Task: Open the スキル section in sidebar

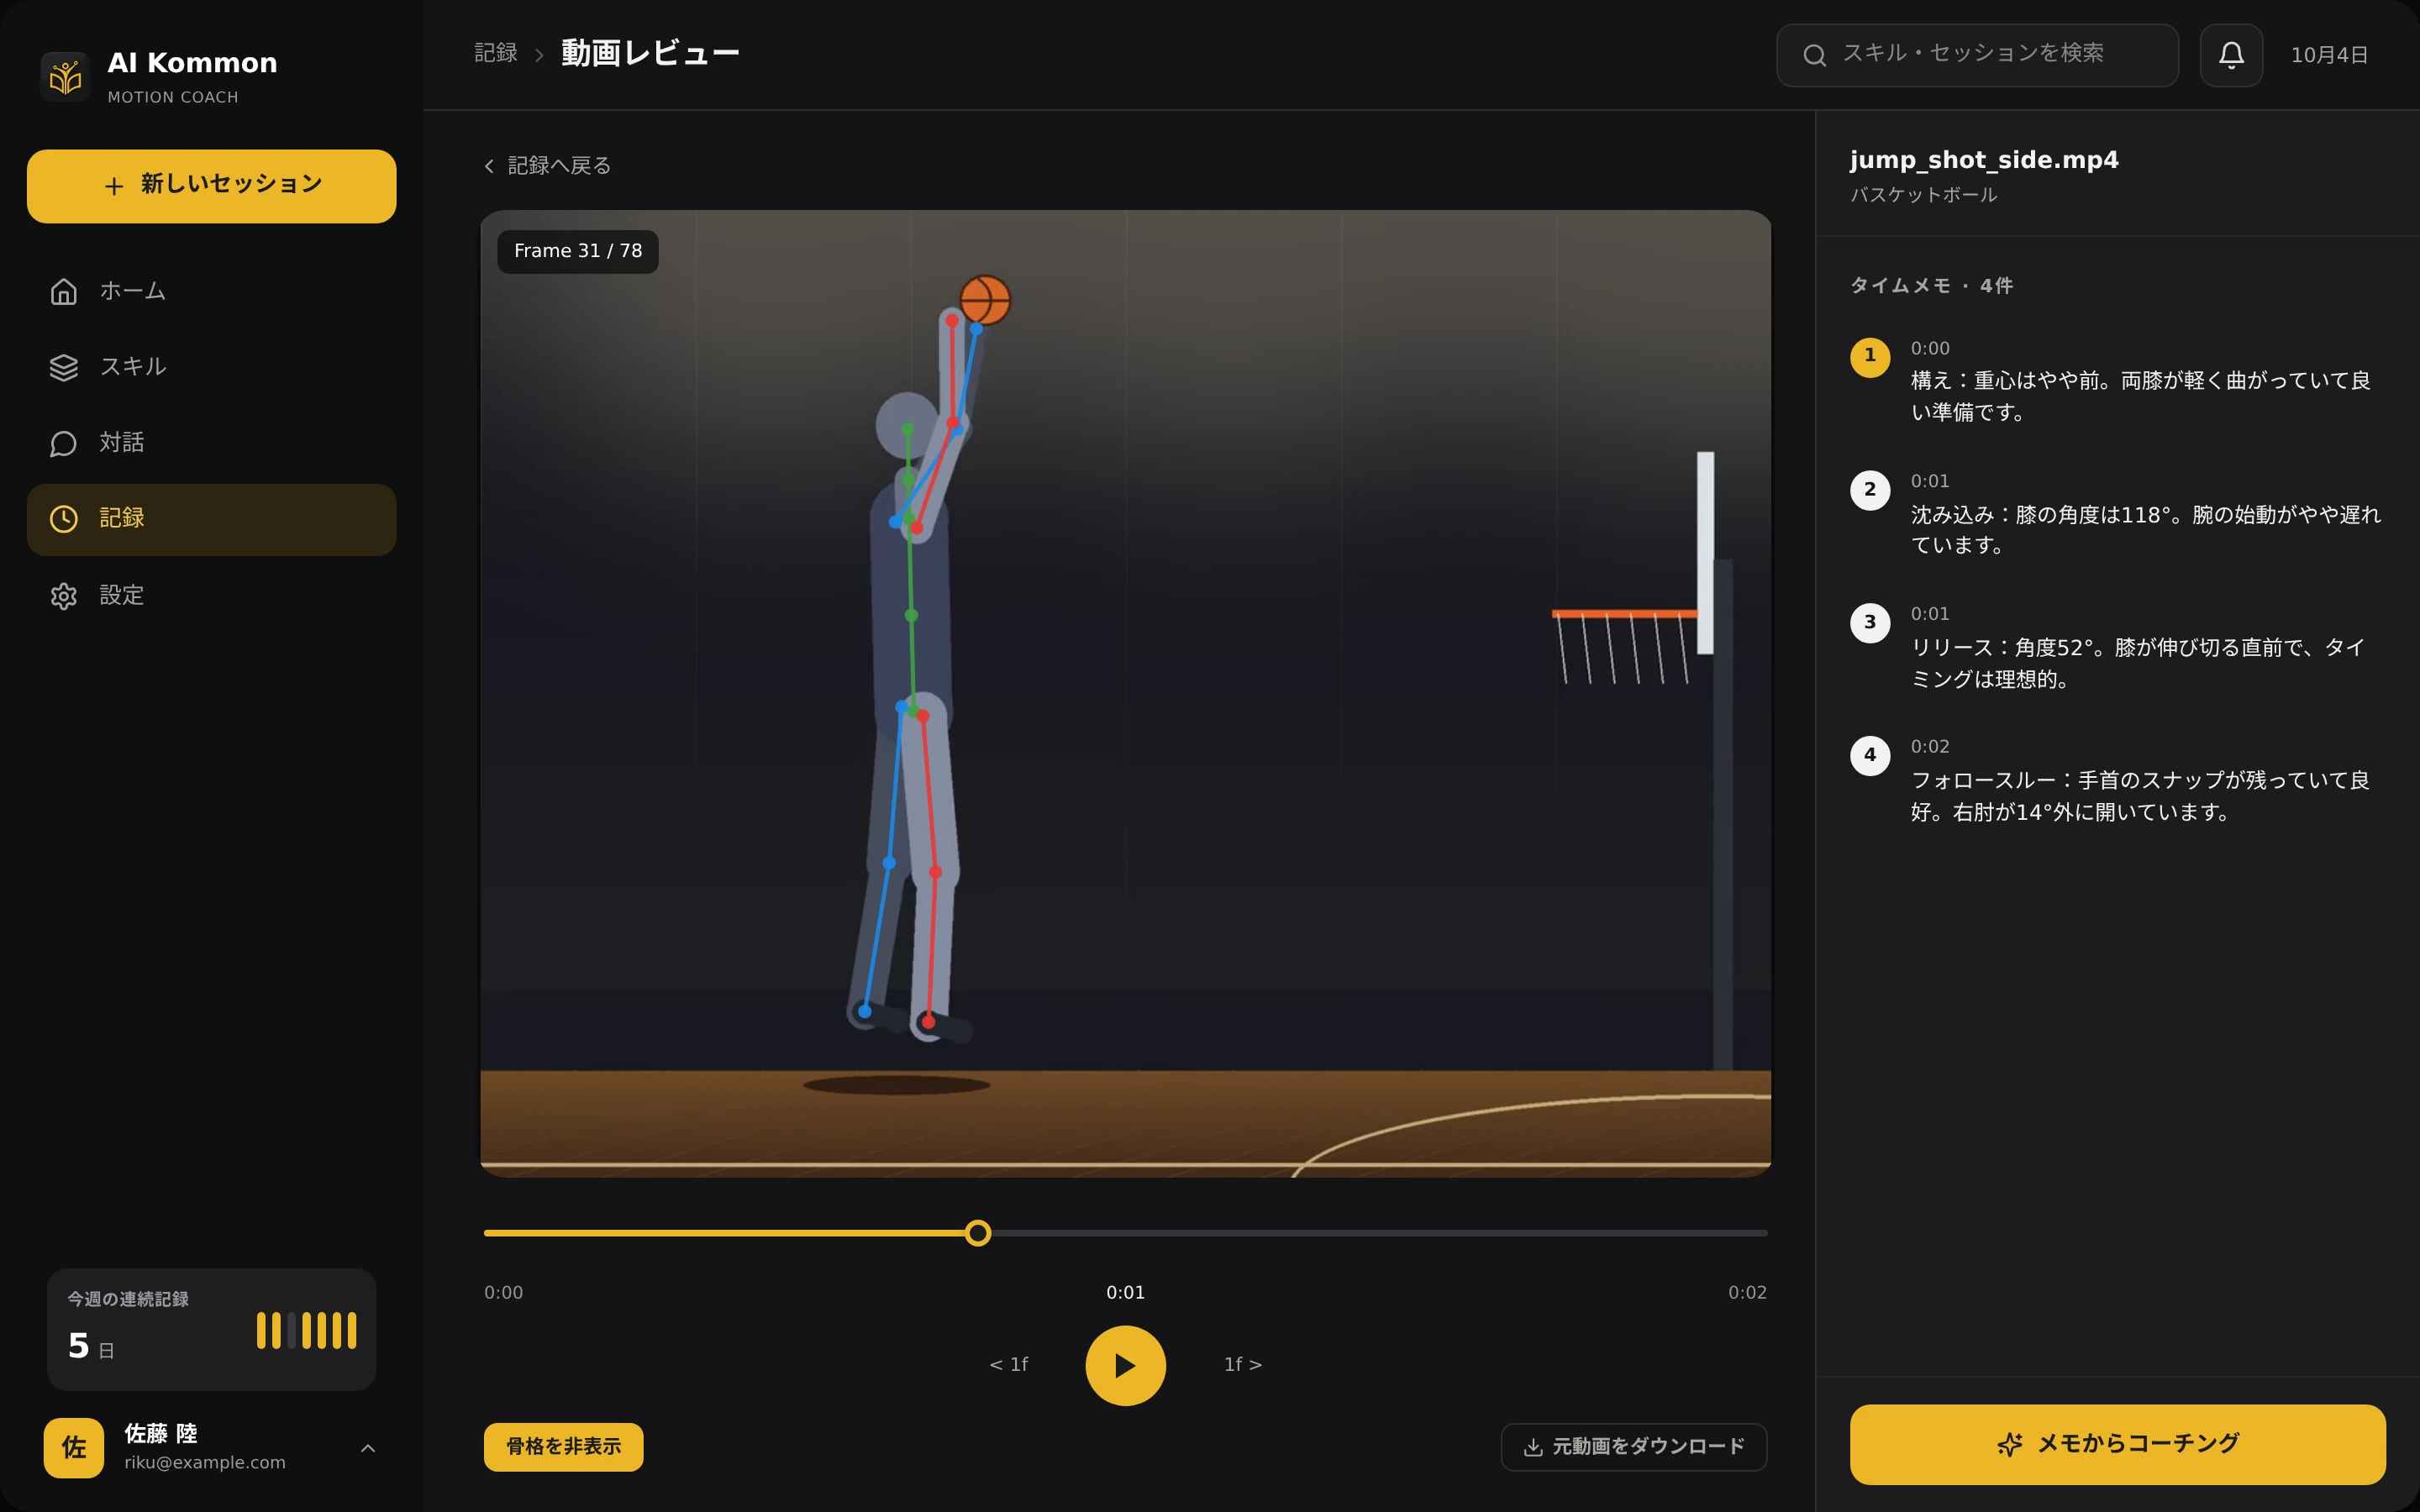Action: click(x=211, y=367)
